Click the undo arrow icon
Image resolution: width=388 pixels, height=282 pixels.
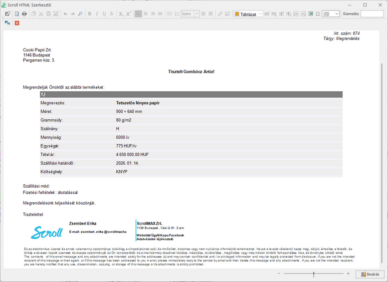click(x=65, y=14)
